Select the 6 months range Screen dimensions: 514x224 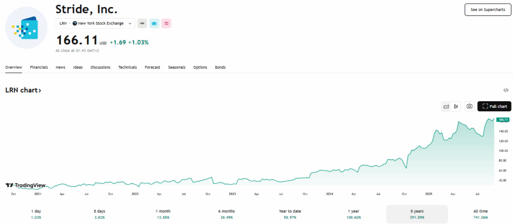point(226,214)
